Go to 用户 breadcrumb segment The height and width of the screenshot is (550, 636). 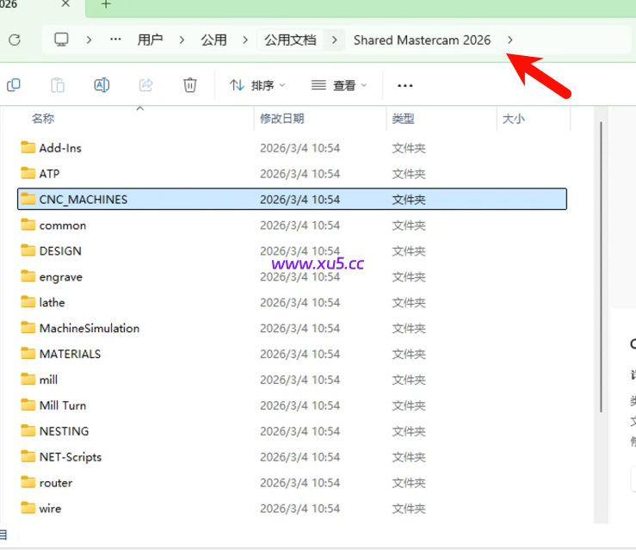click(x=151, y=40)
